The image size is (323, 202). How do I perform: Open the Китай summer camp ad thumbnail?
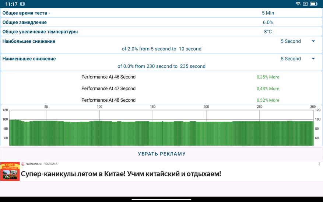coord(10,171)
